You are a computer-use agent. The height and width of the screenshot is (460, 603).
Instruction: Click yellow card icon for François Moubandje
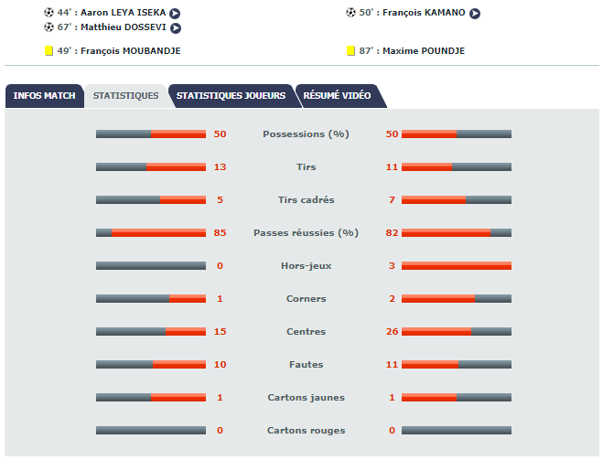coord(48,51)
